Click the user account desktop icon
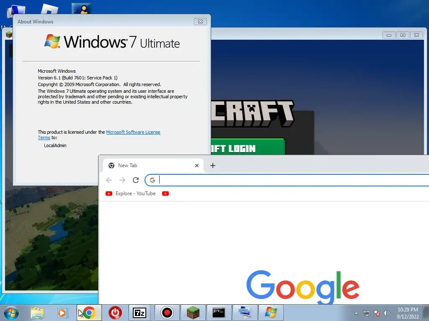Image resolution: width=429 pixels, height=321 pixels. [x=81, y=9]
